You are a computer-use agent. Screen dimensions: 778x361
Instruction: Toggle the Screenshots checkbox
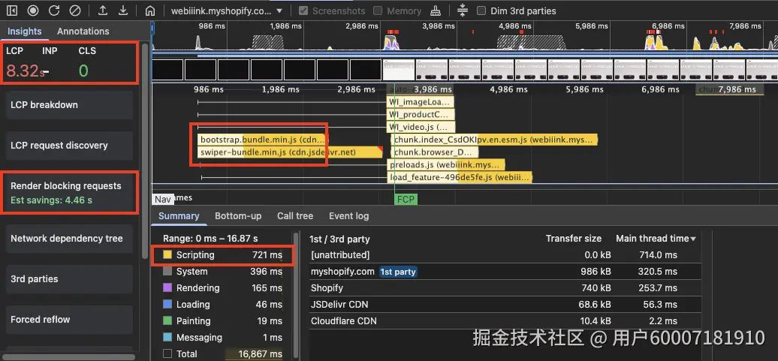(x=303, y=11)
